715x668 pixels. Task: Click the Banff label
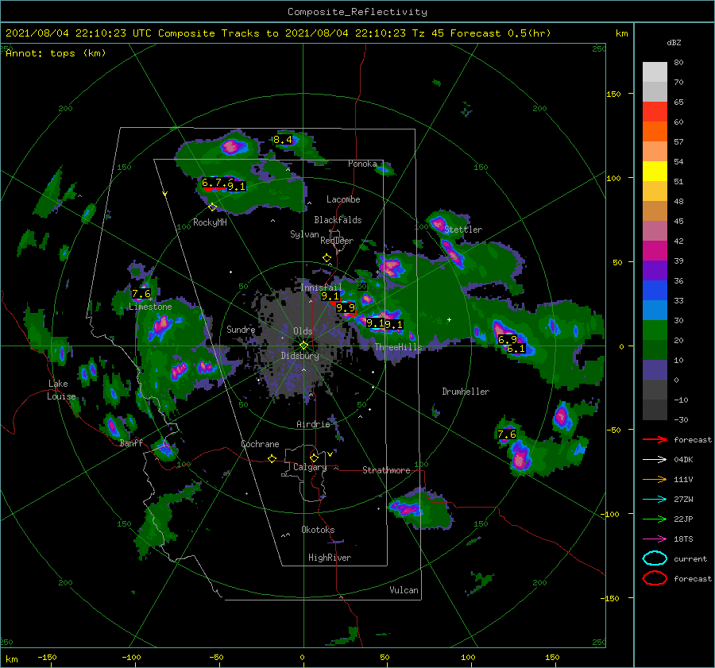tap(131, 442)
